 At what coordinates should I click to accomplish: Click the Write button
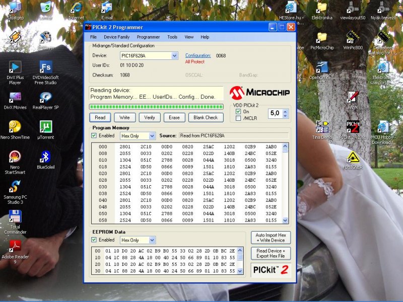click(124, 118)
